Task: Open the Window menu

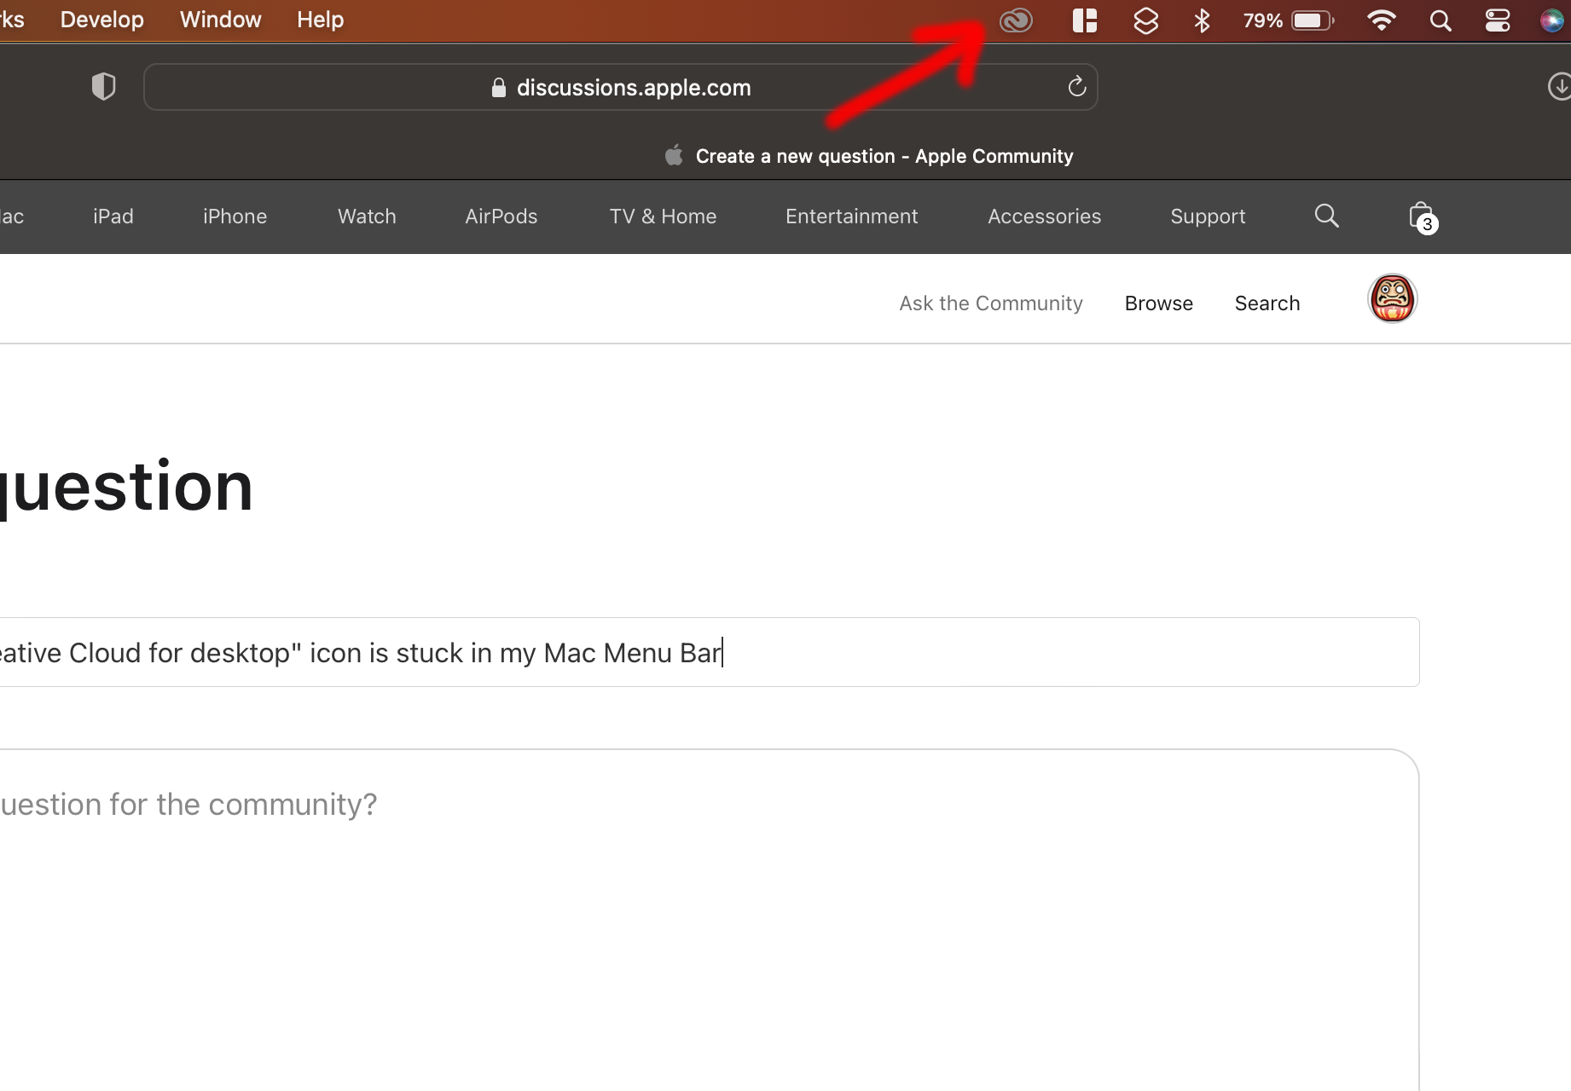Action: pos(221,20)
